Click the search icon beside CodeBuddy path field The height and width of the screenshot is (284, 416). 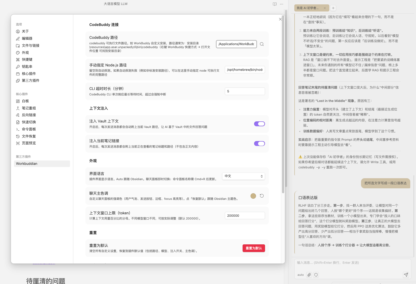click(262, 44)
